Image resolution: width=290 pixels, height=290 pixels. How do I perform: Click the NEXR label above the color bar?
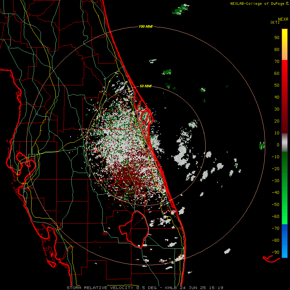coord(283,19)
